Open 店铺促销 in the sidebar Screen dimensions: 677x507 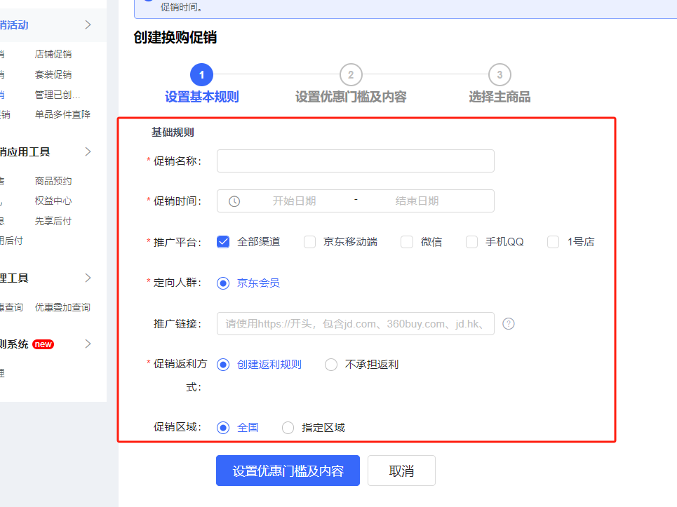pos(53,54)
